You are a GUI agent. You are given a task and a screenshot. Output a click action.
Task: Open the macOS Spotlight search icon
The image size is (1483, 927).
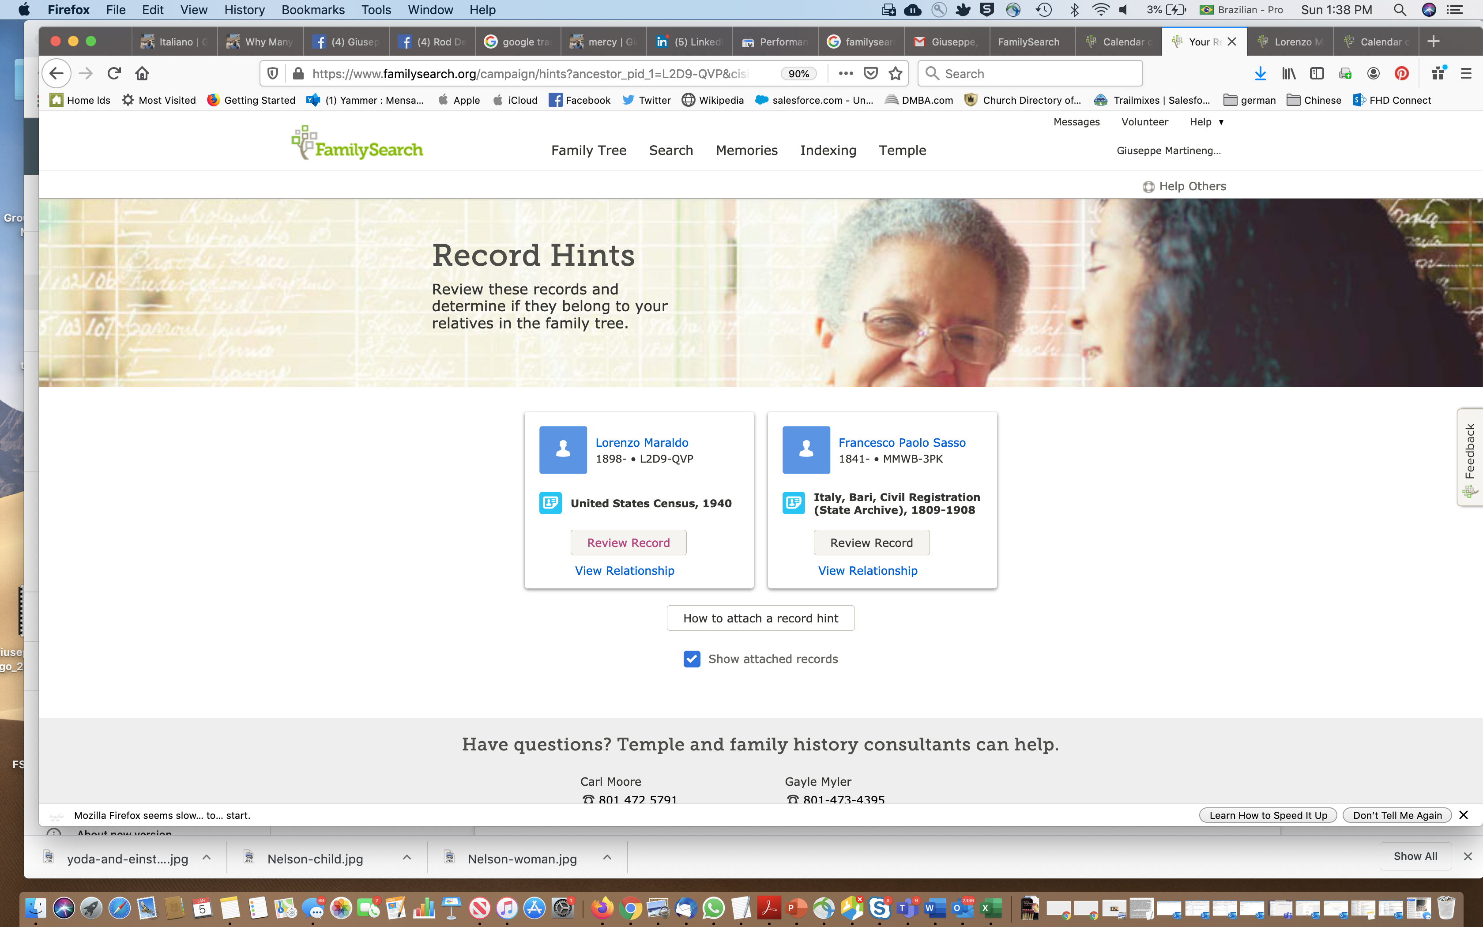point(1400,10)
